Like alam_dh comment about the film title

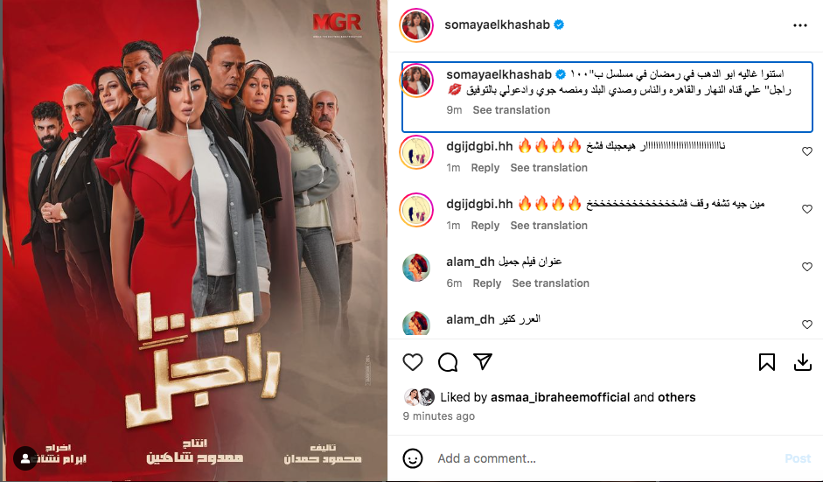point(807,267)
